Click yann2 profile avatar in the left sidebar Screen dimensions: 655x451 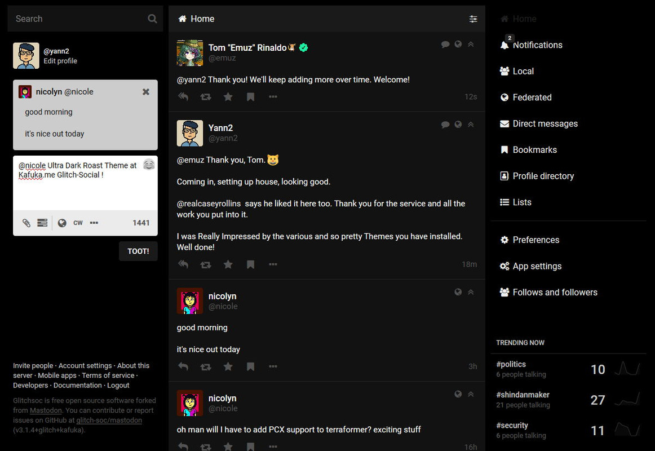(x=26, y=56)
